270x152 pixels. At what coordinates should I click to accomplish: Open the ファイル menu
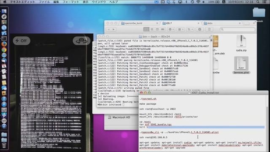pyautogui.click(x=44, y=2)
